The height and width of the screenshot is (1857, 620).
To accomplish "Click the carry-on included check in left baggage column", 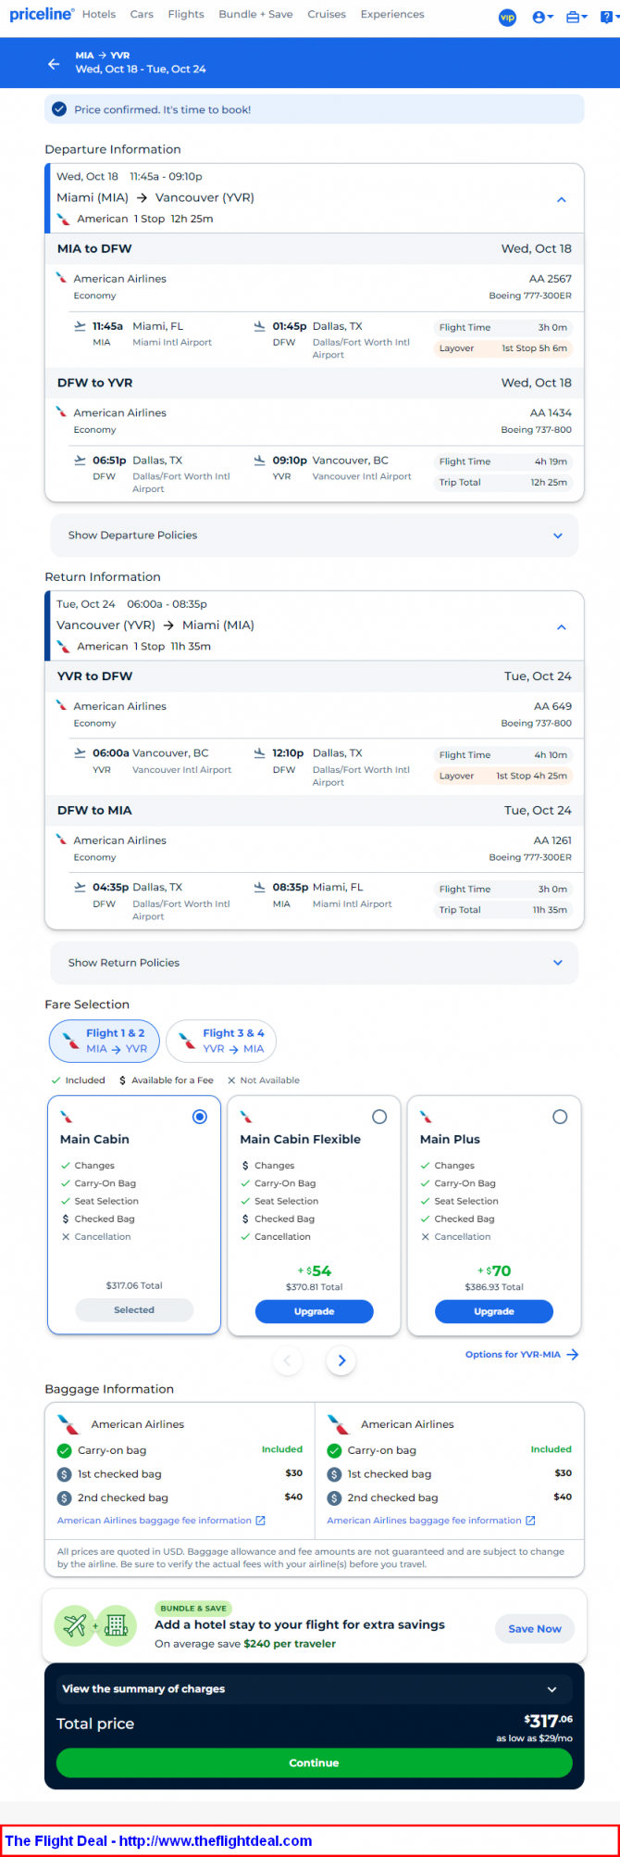I will 65,1451.
